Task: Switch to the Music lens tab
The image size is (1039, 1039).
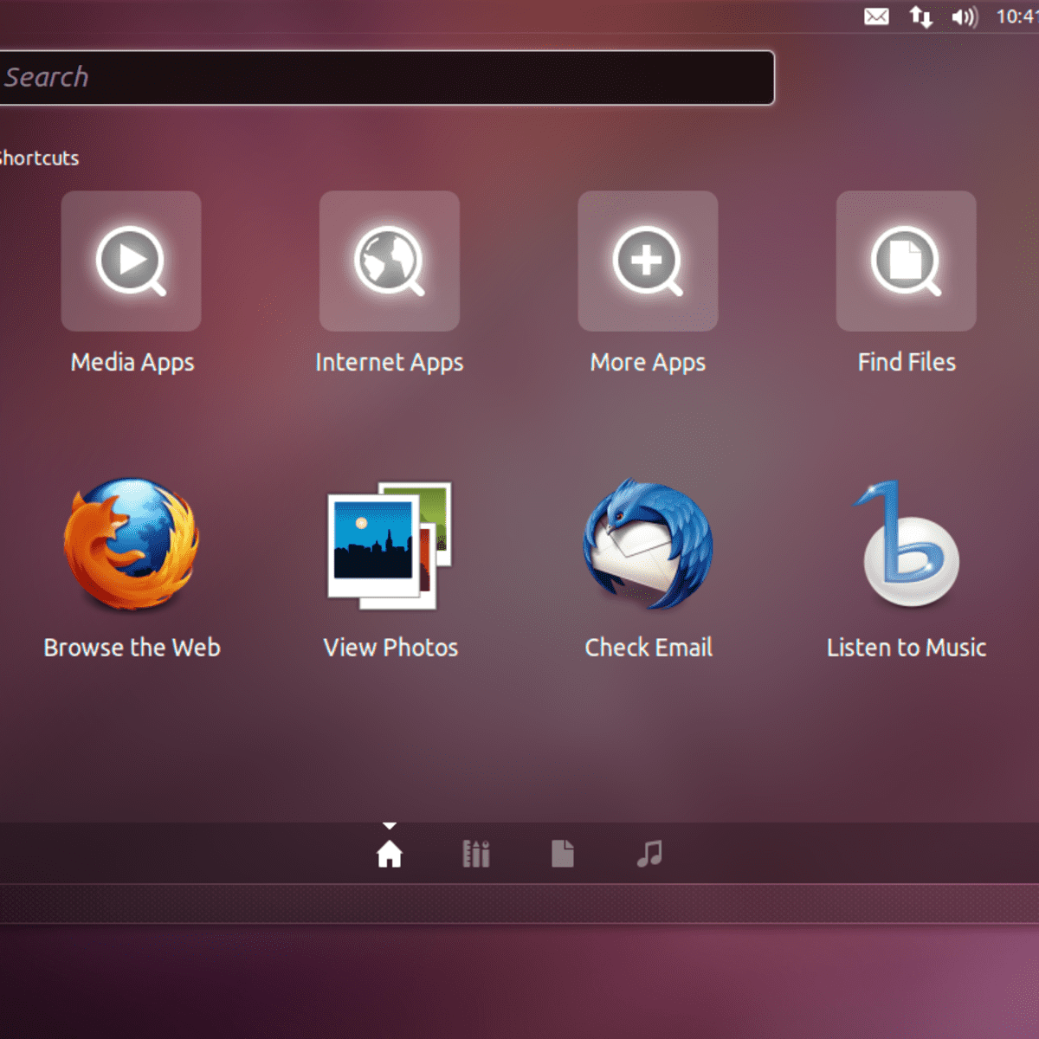Action: pyautogui.click(x=649, y=854)
